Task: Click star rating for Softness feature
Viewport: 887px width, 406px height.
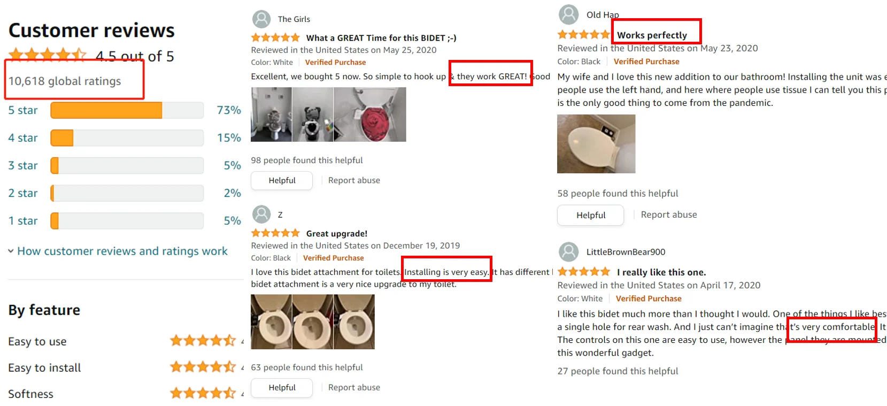Action: coord(203,393)
